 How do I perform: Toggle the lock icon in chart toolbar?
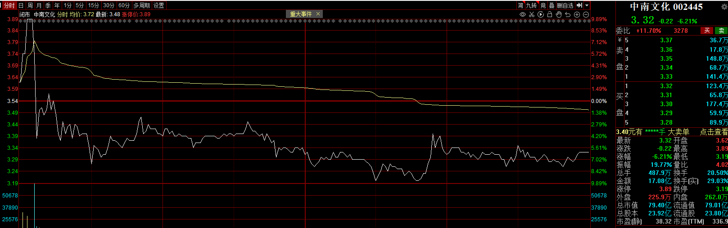[x=550, y=14]
